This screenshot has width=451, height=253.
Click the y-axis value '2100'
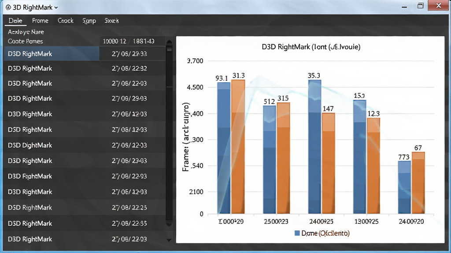point(196,192)
